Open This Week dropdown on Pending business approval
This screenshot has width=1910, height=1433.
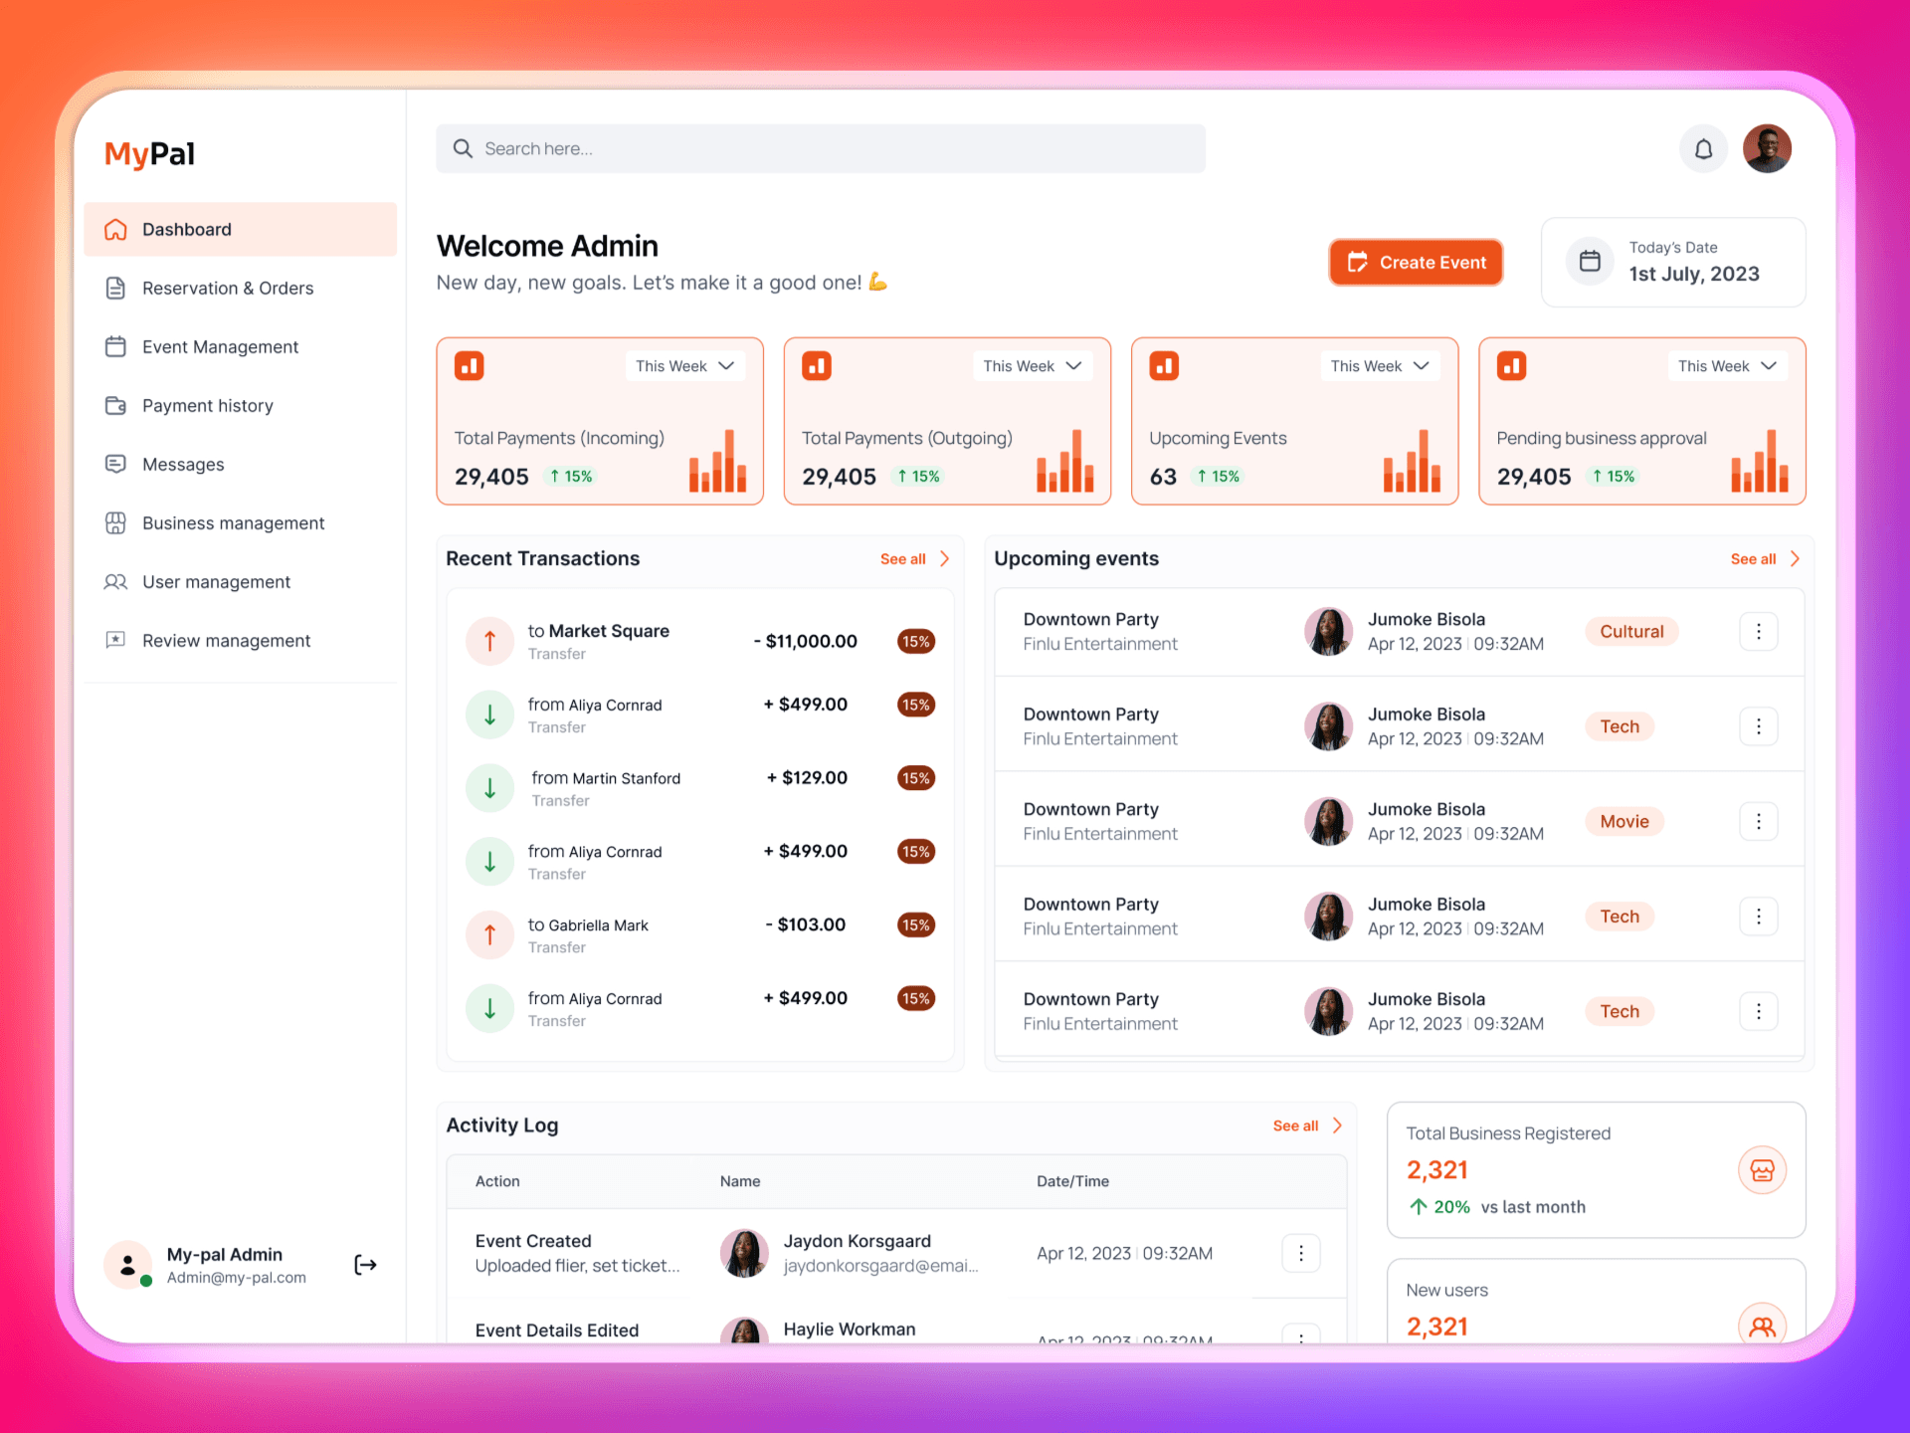point(1726,366)
